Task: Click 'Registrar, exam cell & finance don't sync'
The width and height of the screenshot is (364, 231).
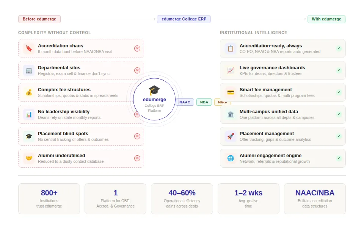Action: pyautogui.click(x=74, y=74)
